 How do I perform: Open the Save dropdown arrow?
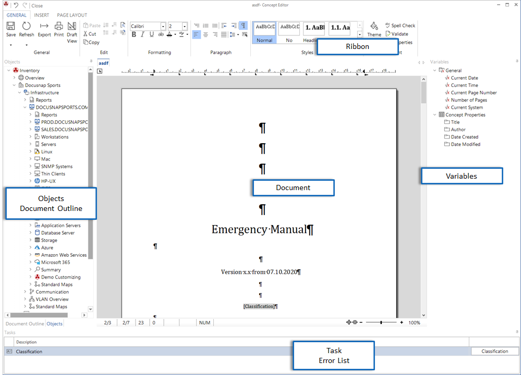click(x=10, y=45)
